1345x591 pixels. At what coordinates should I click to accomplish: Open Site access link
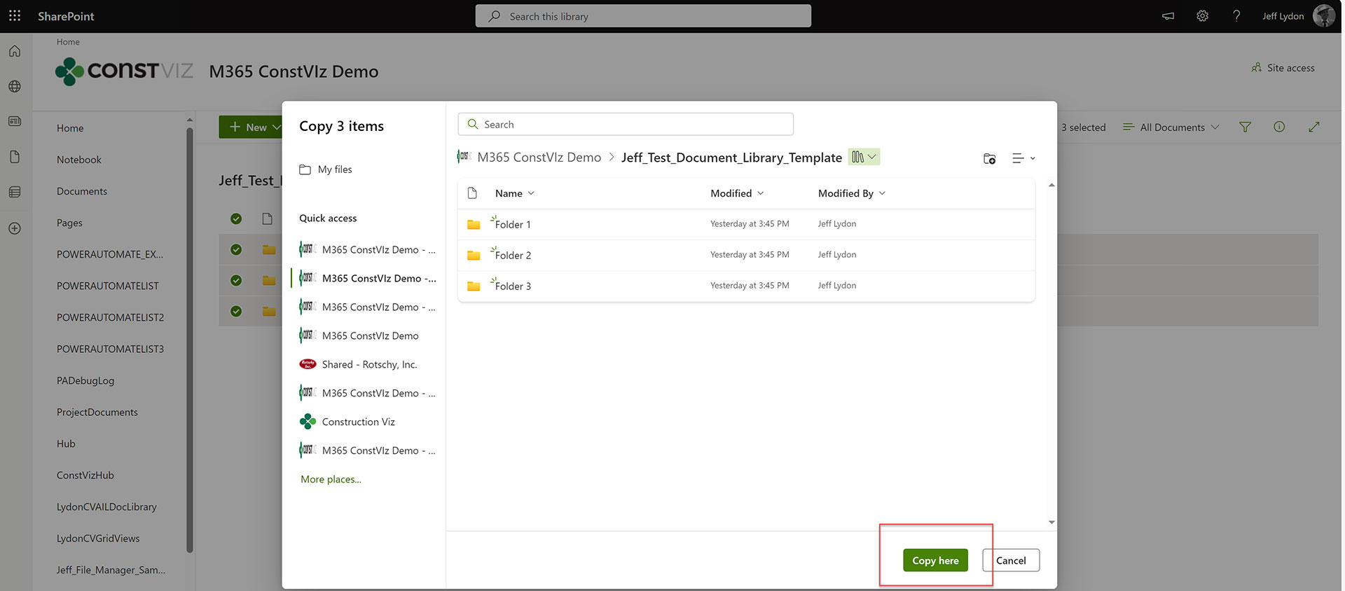[1283, 68]
